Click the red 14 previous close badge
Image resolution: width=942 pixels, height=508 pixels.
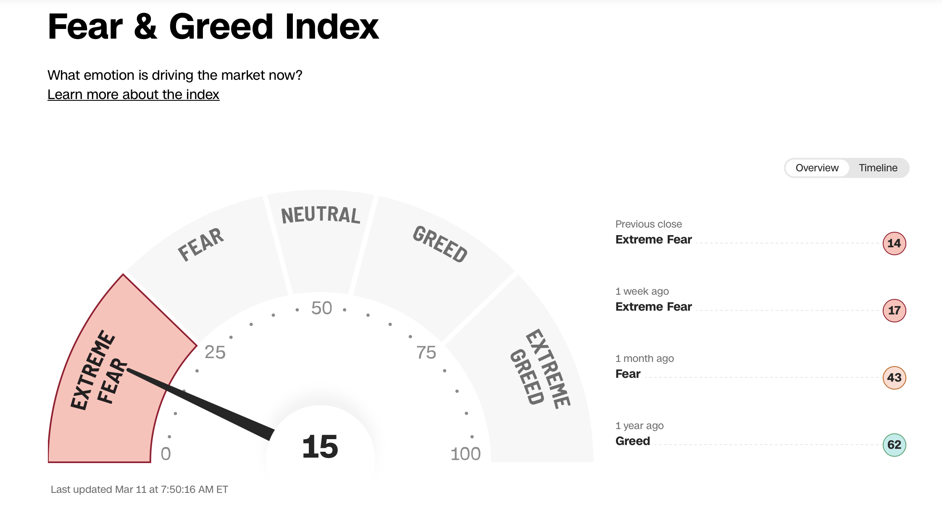894,244
